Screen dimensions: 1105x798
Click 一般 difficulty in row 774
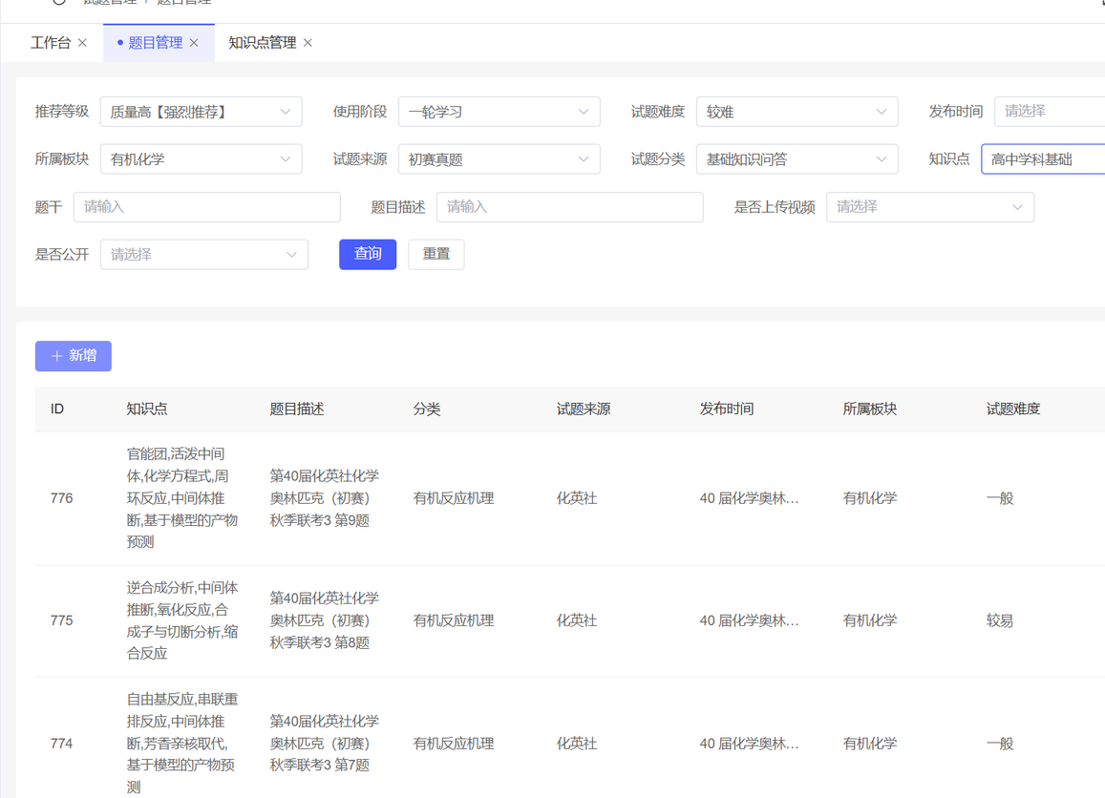click(x=999, y=744)
